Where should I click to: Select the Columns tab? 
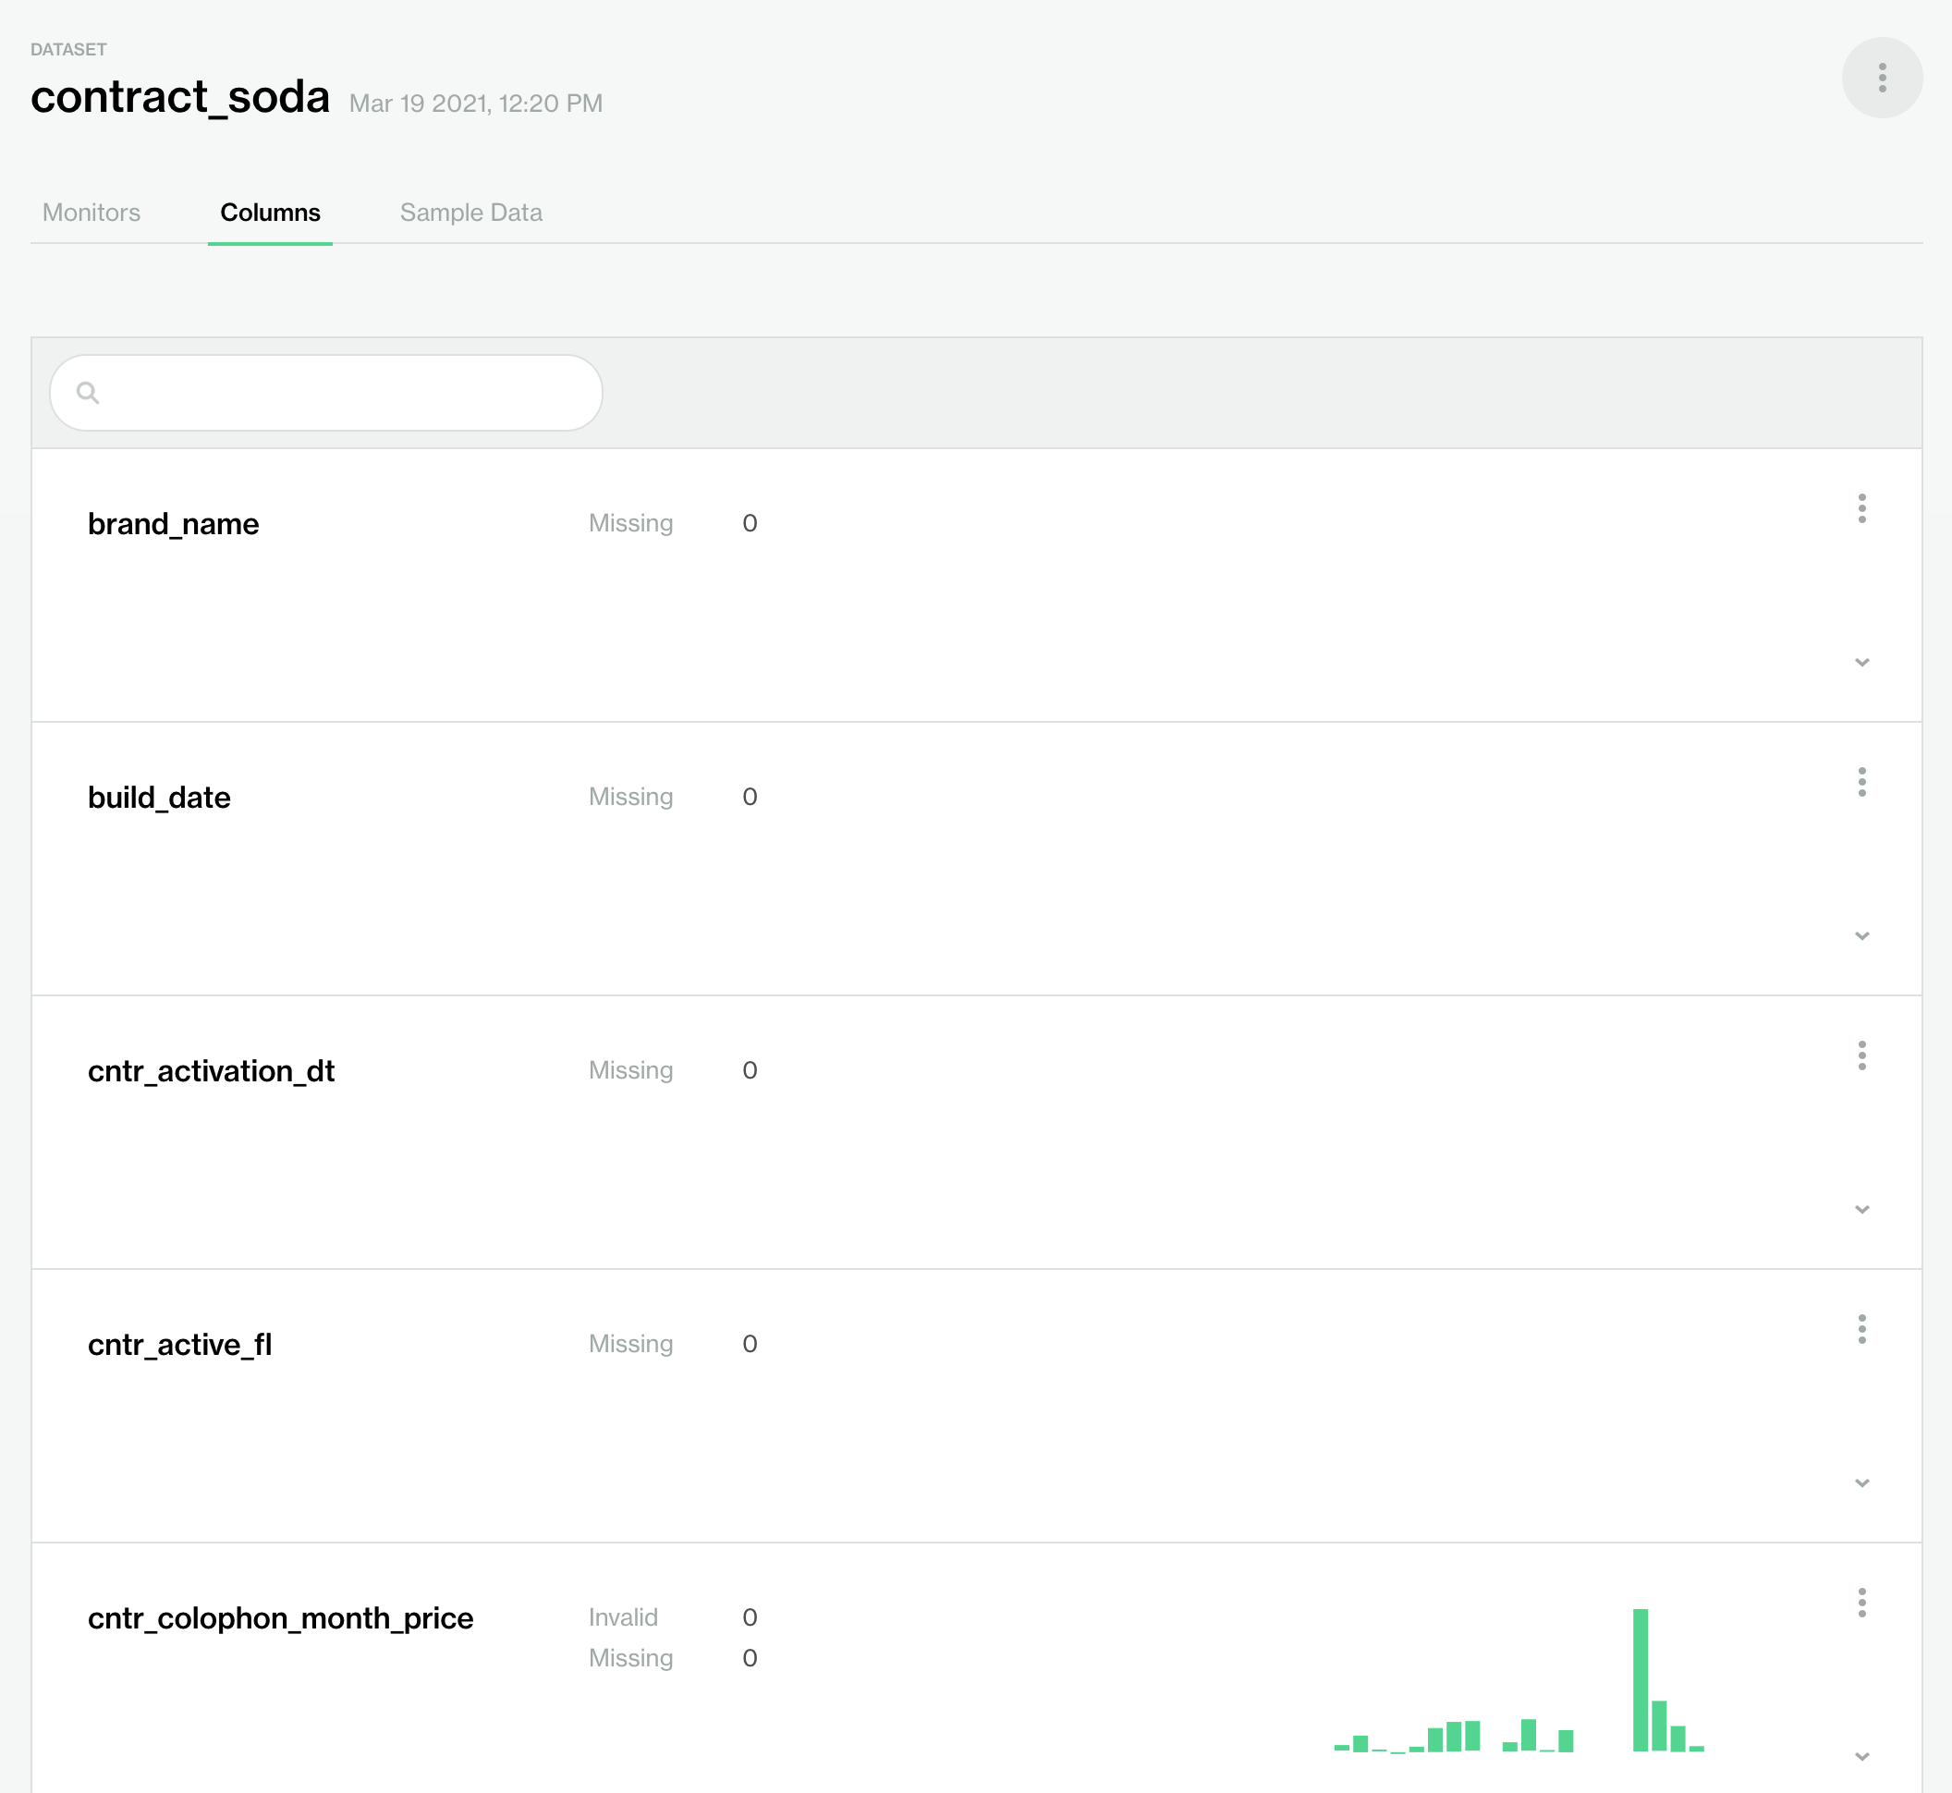point(270,213)
